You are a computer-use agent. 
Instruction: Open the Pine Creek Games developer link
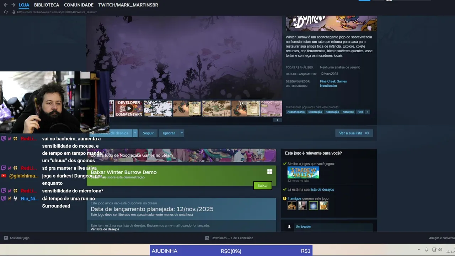click(333, 81)
